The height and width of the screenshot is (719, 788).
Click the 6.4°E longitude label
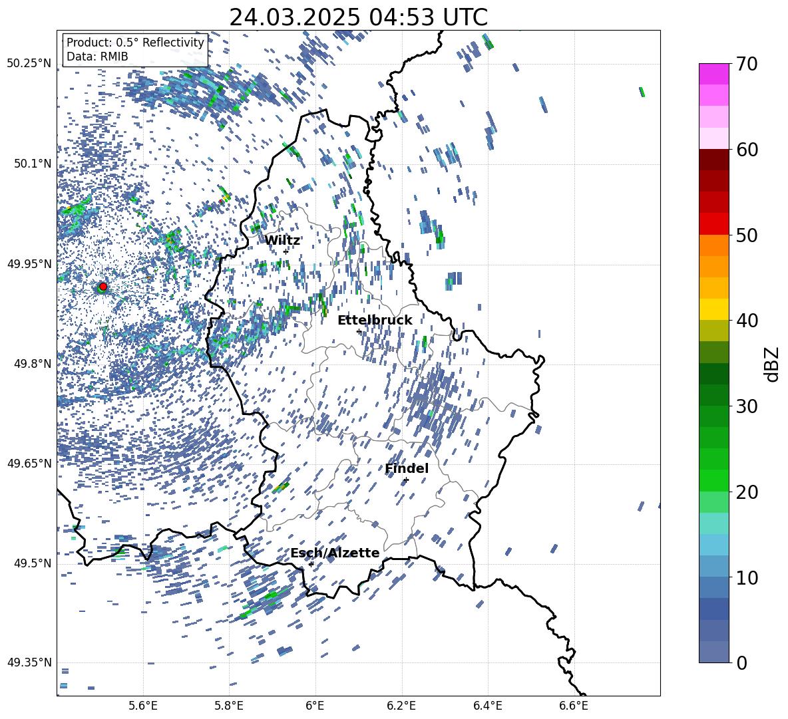click(487, 706)
